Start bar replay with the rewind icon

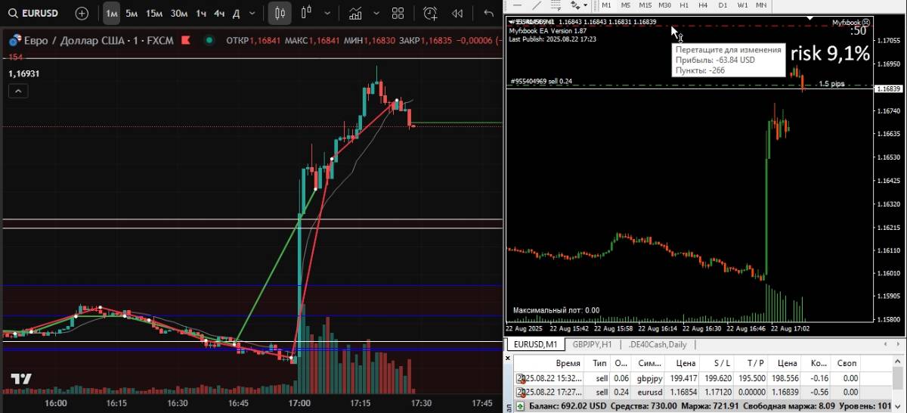(457, 13)
